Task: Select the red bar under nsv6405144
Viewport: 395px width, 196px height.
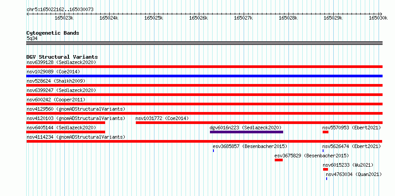Action: point(66,132)
